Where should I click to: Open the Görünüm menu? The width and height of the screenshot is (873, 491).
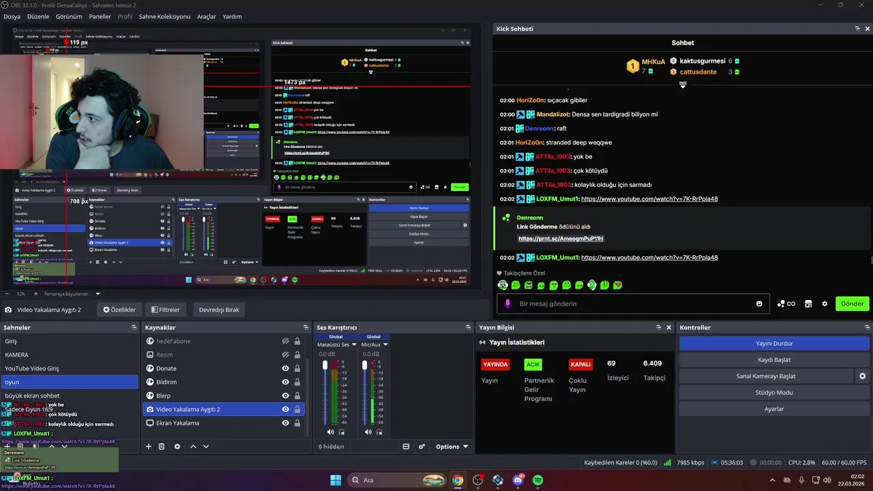click(69, 16)
